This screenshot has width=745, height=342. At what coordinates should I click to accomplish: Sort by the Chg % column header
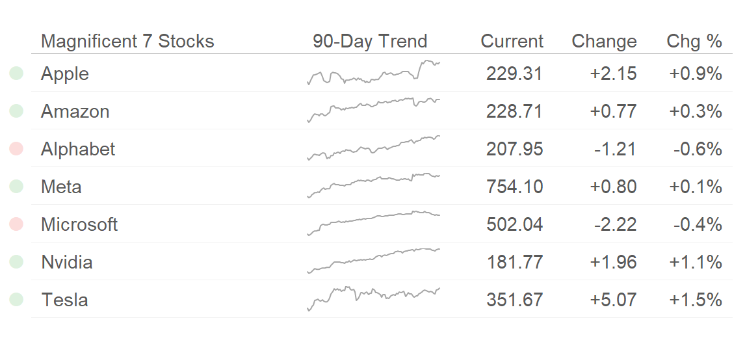pos(694,42)
